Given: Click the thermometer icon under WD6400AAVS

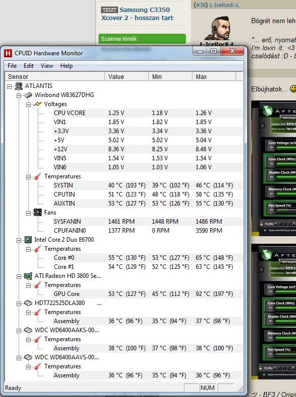Looking at the screenshot, I should (38, 366).
